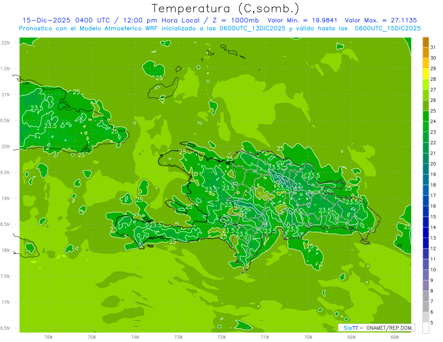Click the legend label "5"
The height and width of the screenshot is (342, 443).
432,323
